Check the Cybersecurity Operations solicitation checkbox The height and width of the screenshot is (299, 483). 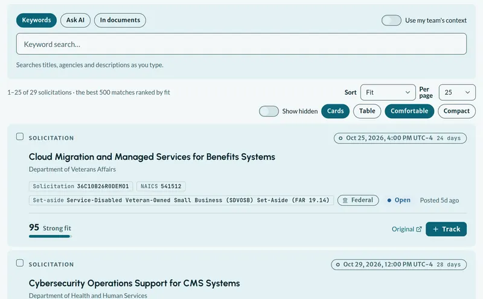pyautogui.click(x=20, y=263)
